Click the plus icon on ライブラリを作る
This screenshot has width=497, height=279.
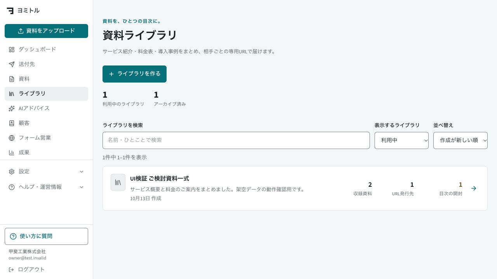pyautogui.click(x=111, y=74)
